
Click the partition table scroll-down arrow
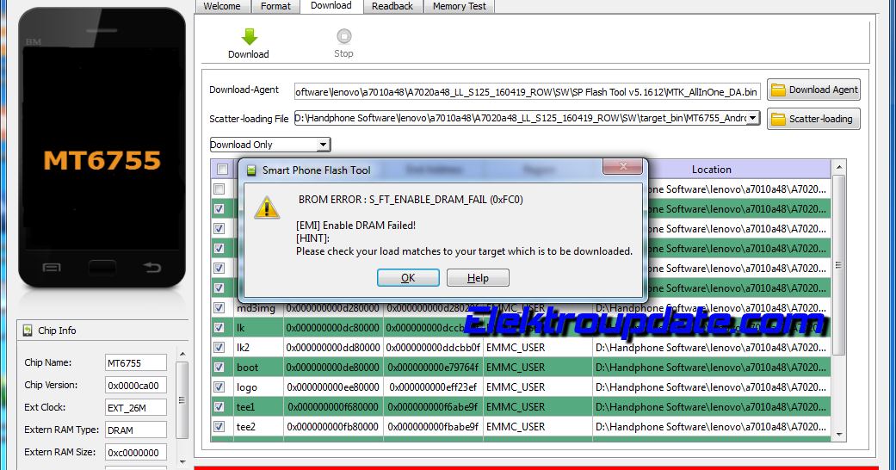tap(839, 435)
